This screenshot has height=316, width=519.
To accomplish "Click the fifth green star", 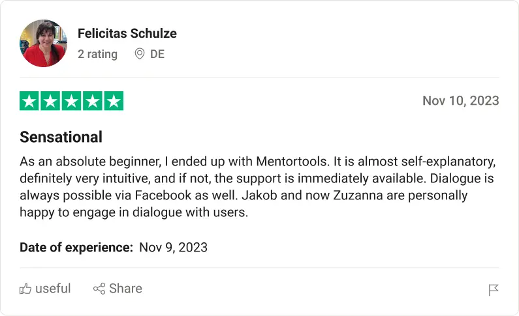I will pyautogui.click(x=114, y=101).
